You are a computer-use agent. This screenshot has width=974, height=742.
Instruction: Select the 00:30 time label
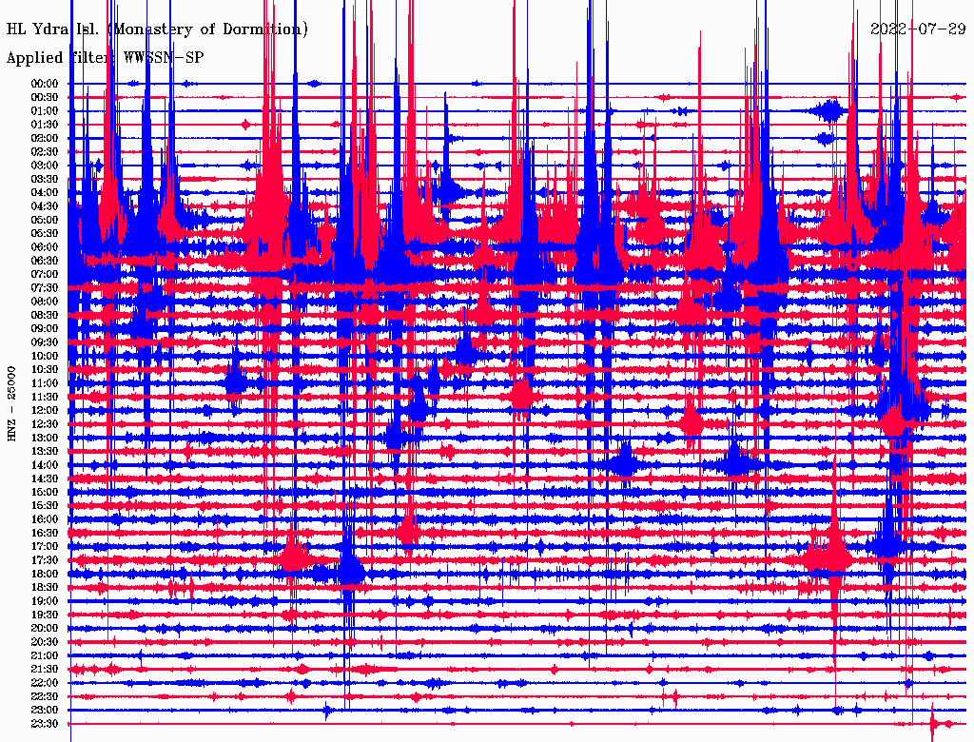point(44,98)
